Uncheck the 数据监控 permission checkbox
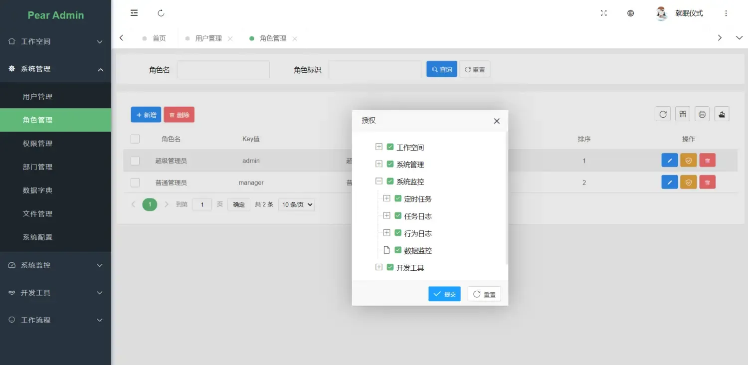 398,250
